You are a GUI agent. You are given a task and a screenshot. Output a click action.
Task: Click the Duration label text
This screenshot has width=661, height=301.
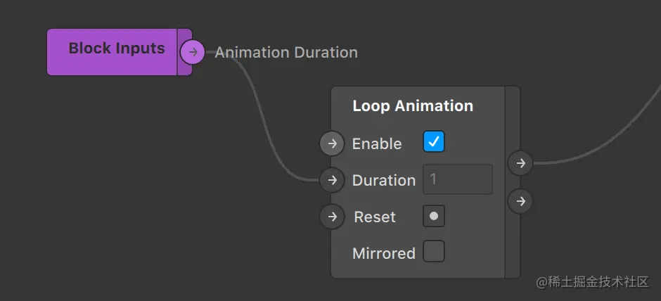point(384,181)
